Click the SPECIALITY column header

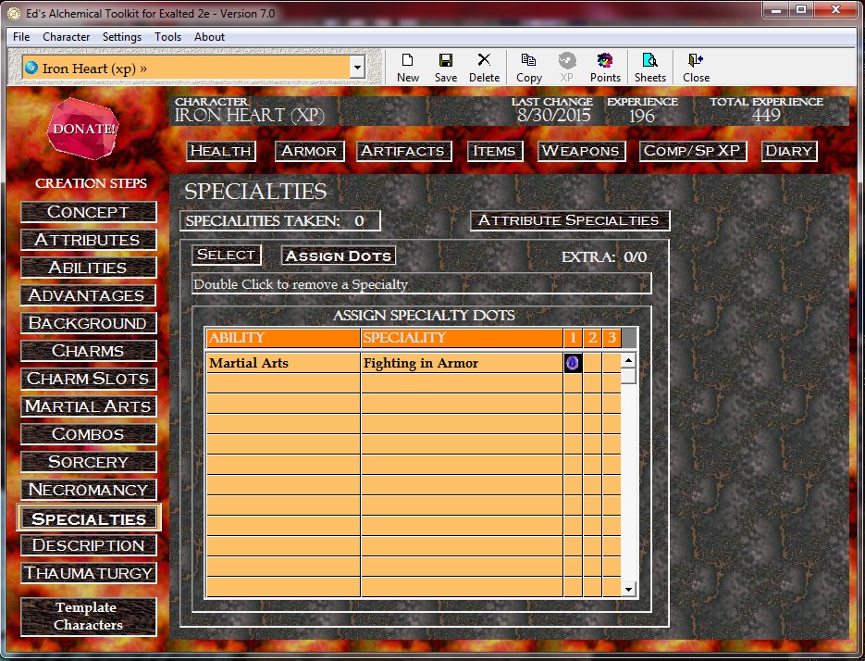[x=462, y=338]
